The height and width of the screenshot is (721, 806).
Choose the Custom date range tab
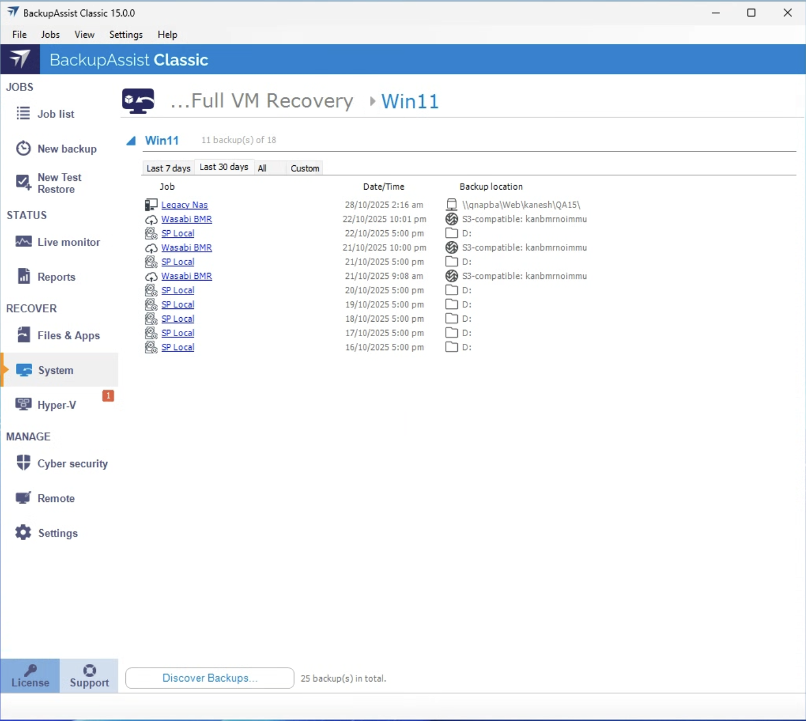tap(305, 168)
